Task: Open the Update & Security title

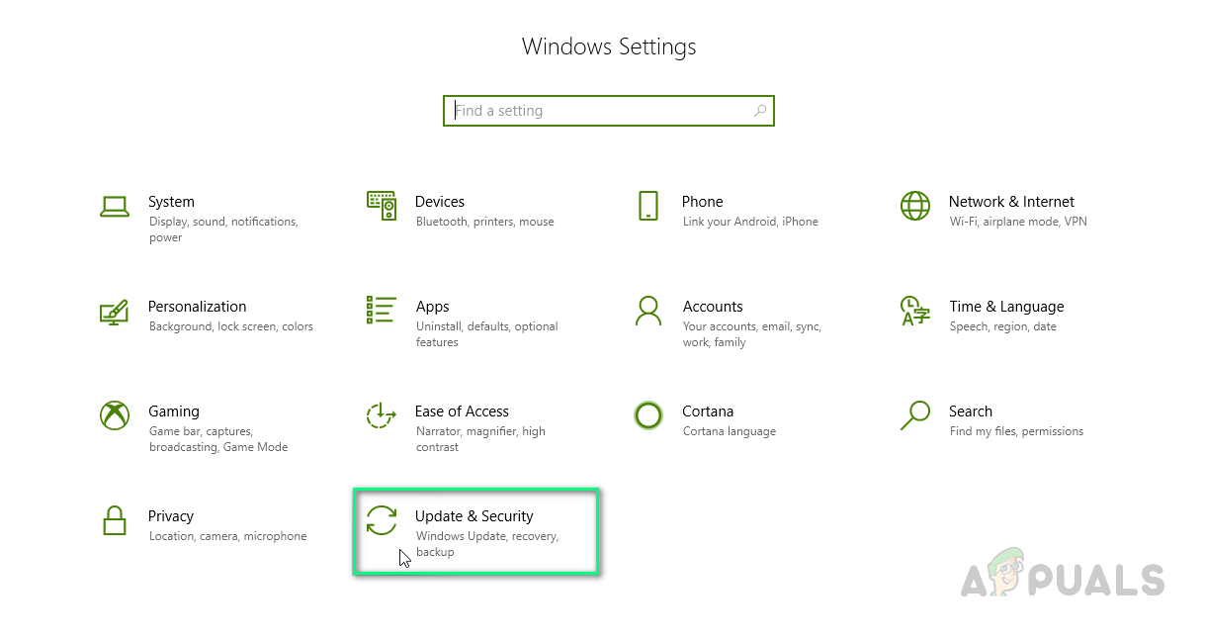Action: [474, 516]
